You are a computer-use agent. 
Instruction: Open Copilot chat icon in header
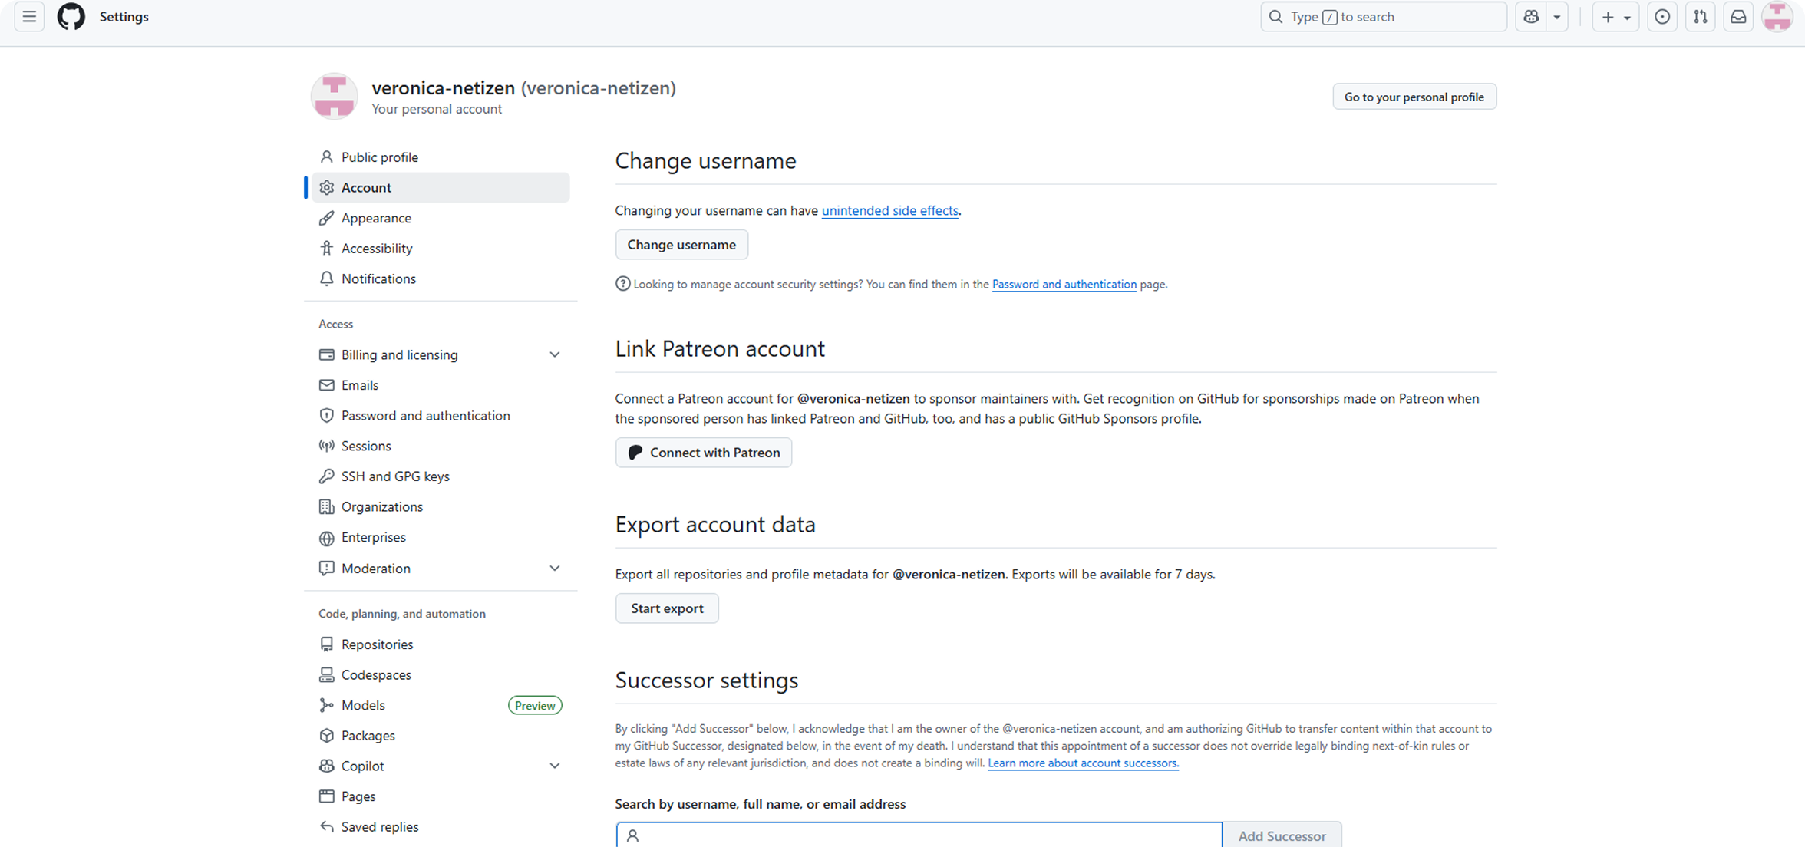[x=1531, y=17]
